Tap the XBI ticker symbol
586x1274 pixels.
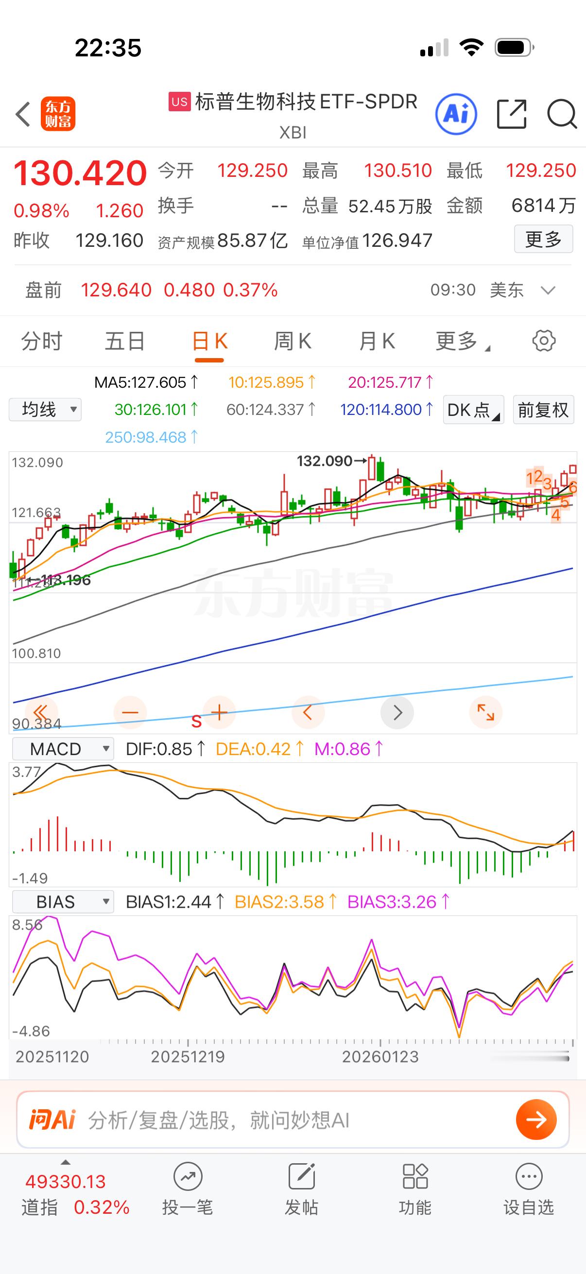[293, 133]
